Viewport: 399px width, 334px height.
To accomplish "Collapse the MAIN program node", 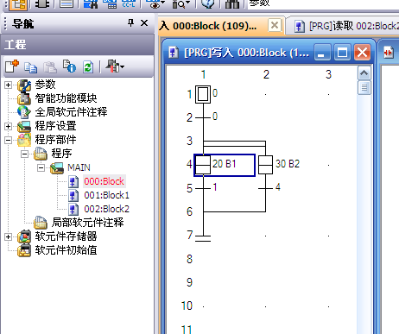I will (x=41, y=167).
